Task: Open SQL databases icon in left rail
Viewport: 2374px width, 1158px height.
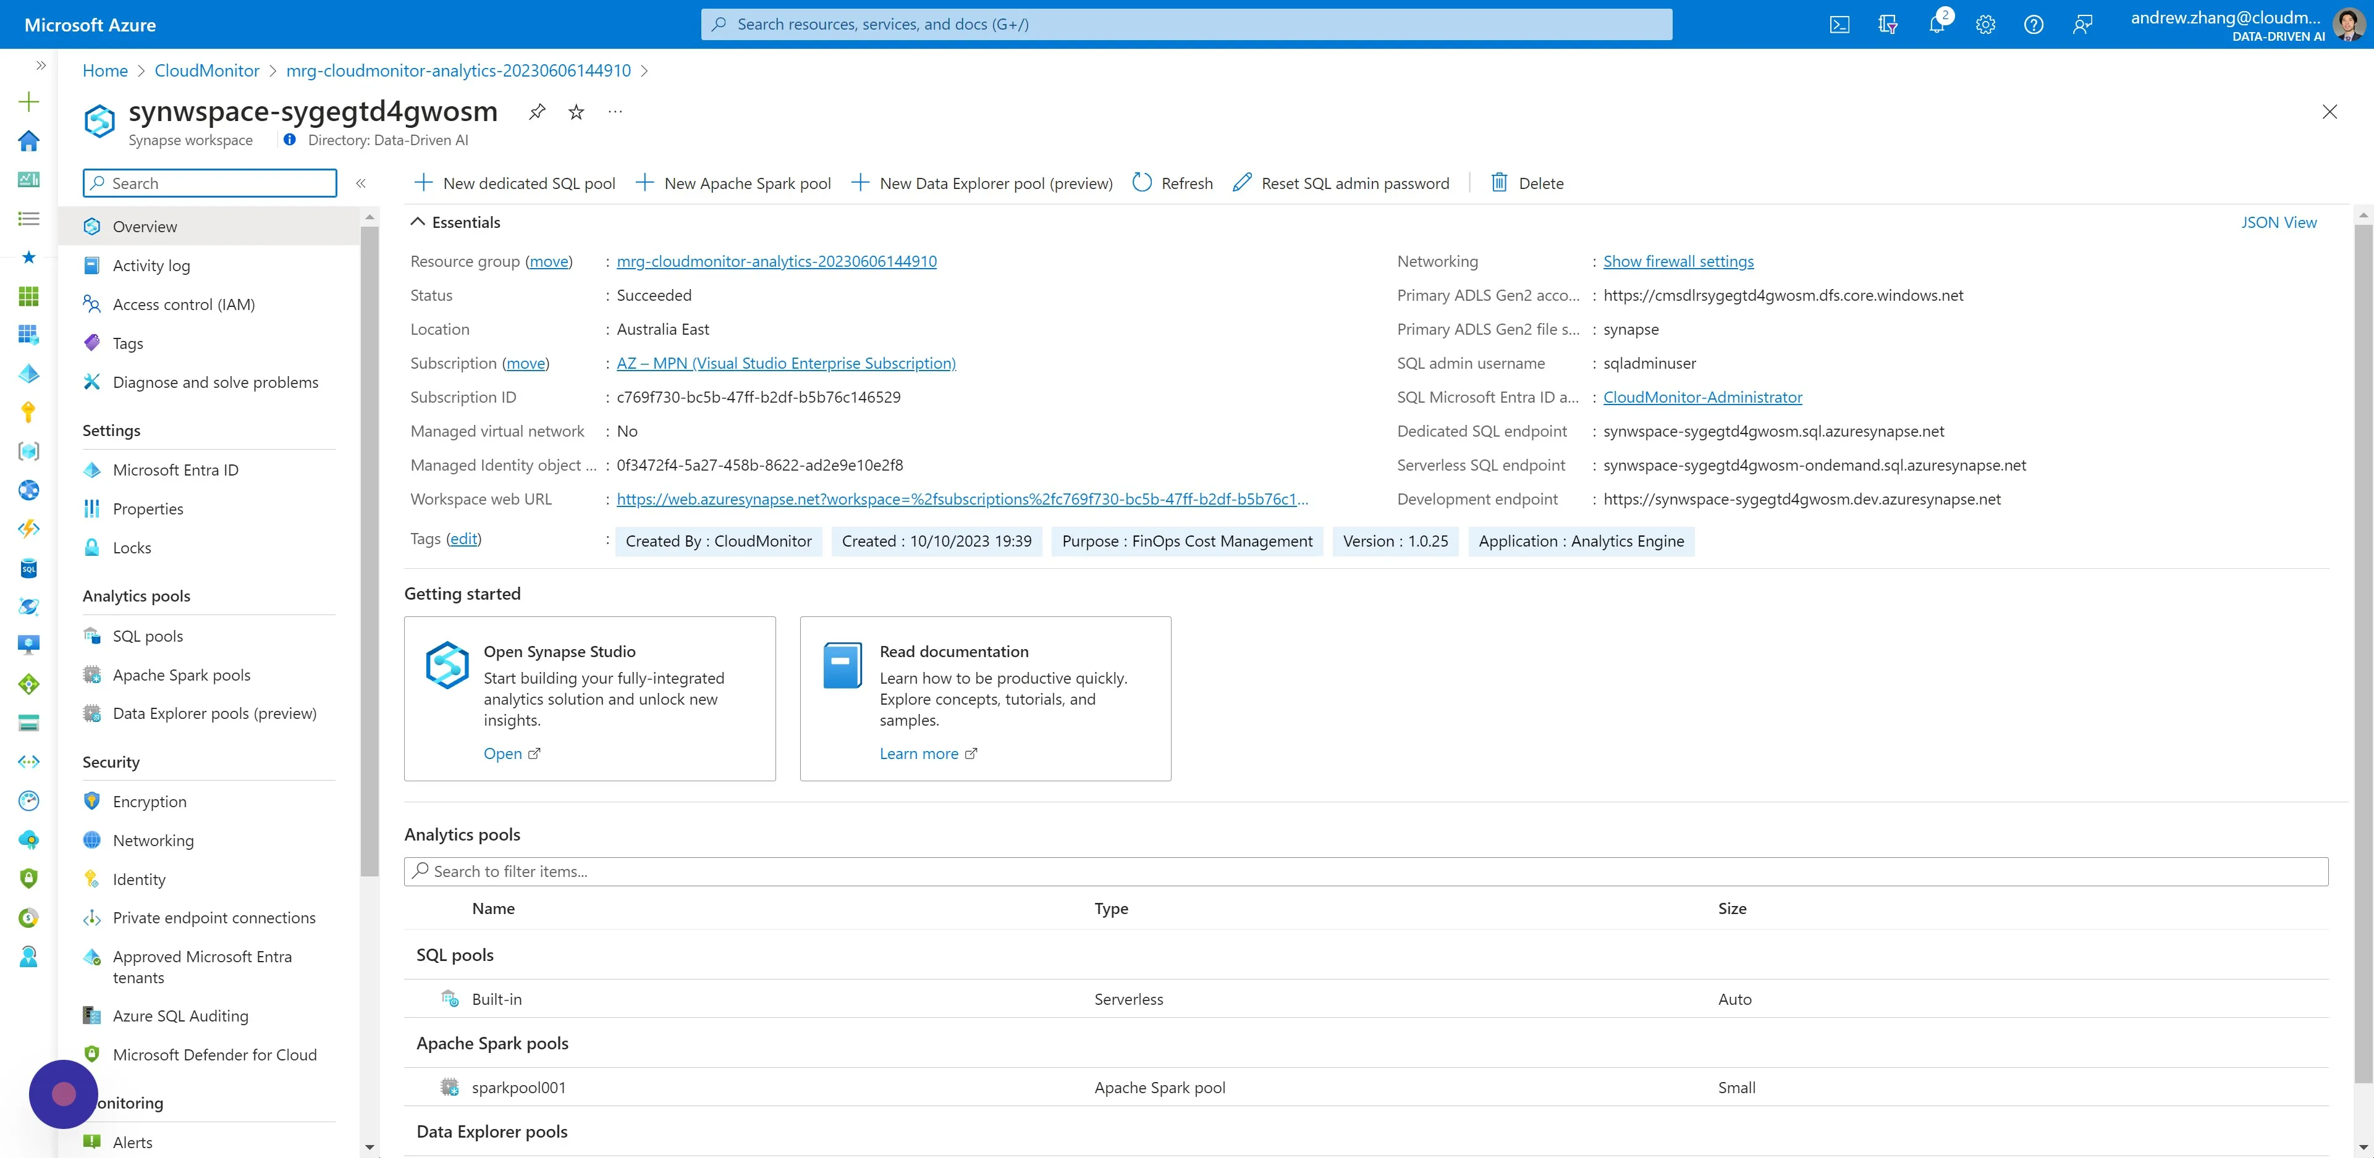Action: pyautogui.click(x=28, y=568)
